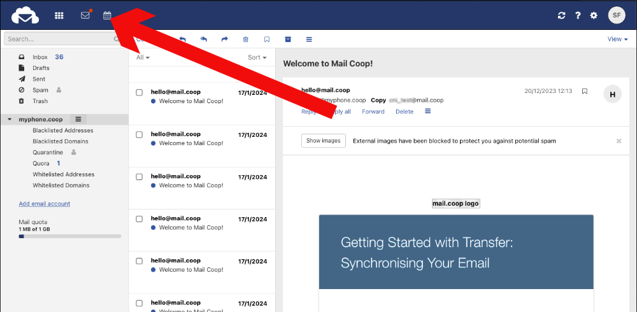637x312 pixels.
Task: Tick the third message's checkbox
Action: (140, 177)
